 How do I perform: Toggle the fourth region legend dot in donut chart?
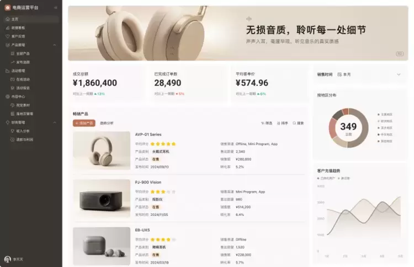point(379,134)
